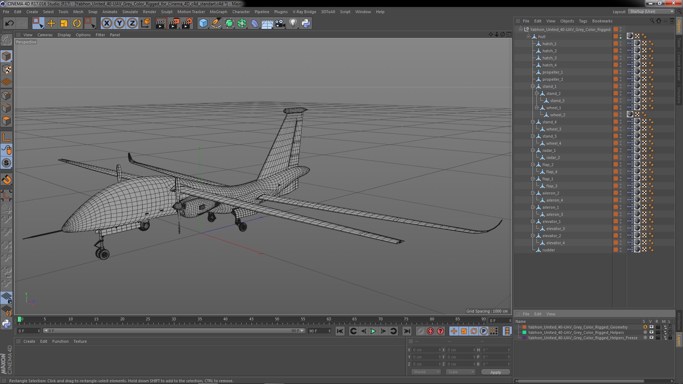The image size is (683, 384).
Task: Collapse wheel_1 hierarchy
Action: pos(537,108)
